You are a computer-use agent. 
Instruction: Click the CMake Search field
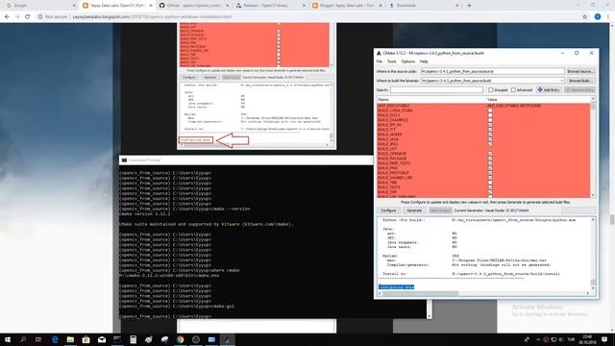436,89
